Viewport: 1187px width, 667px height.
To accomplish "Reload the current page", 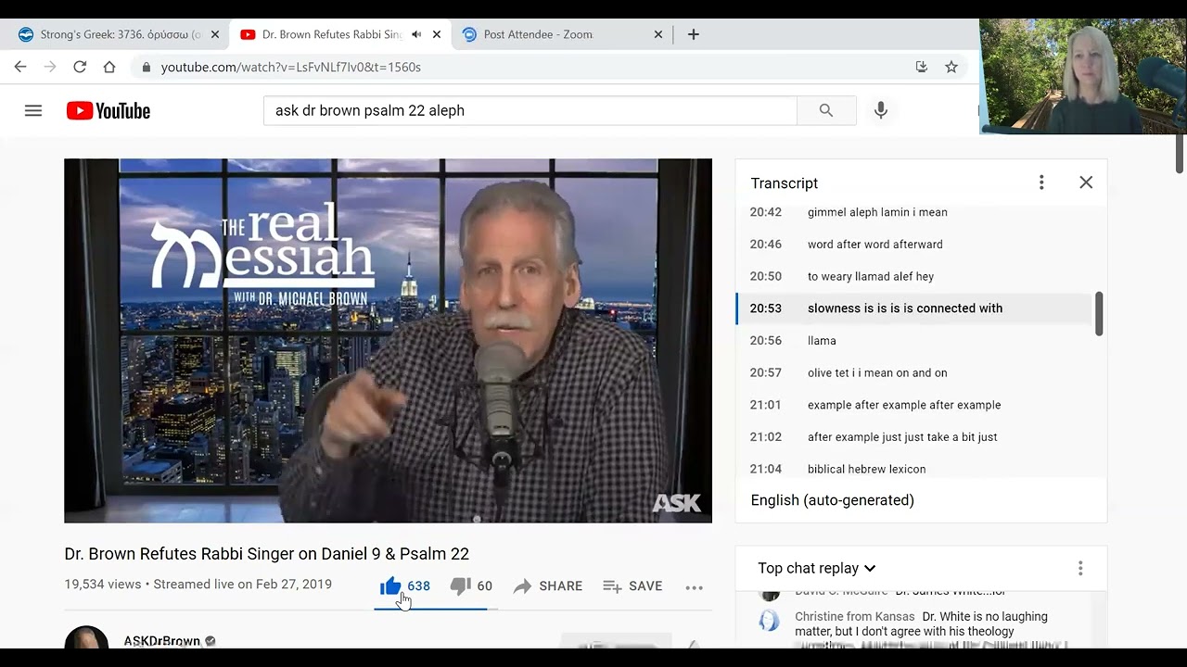I will [80, 67].
